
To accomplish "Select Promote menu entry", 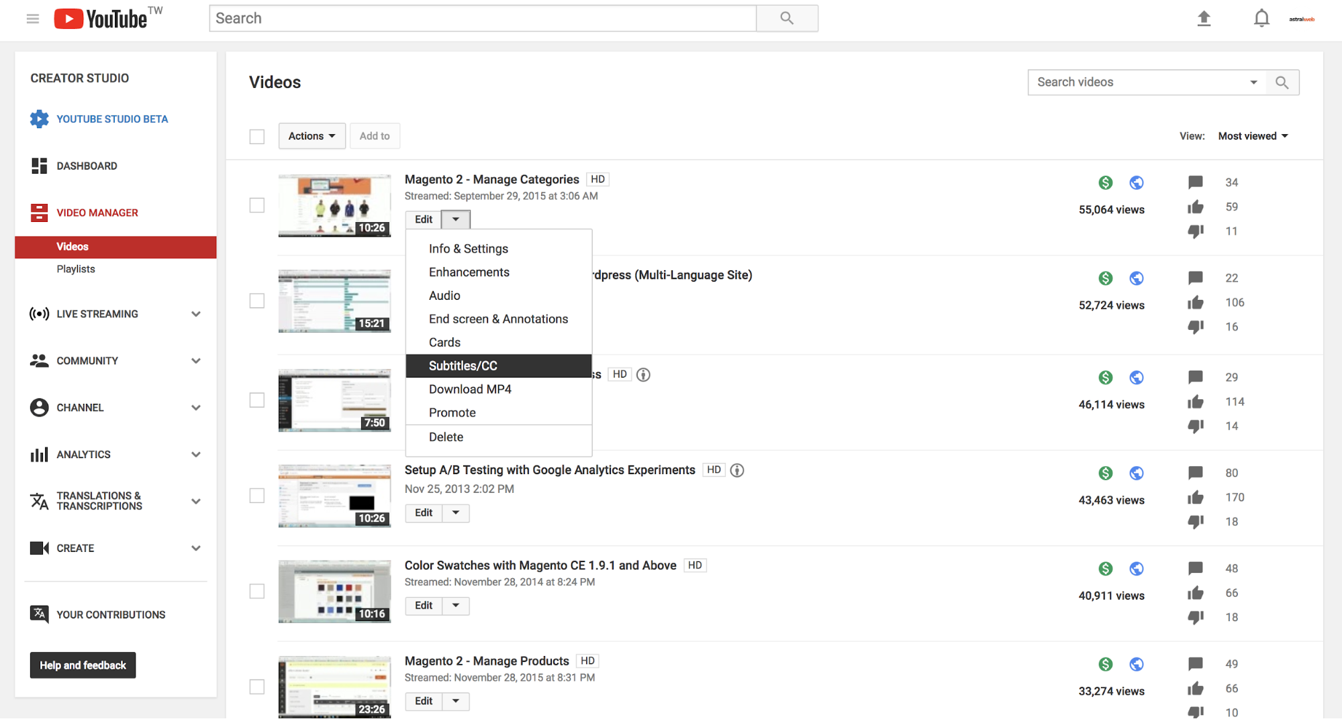I will tap(499, 412).
